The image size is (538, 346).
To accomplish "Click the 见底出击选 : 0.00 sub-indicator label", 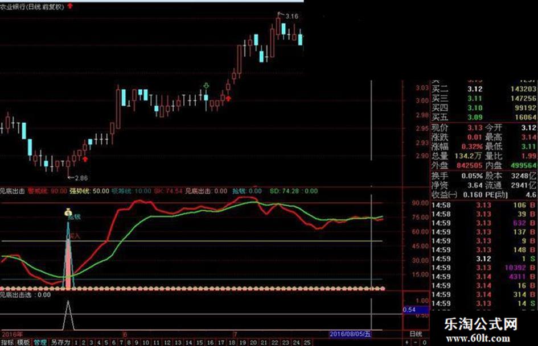I will pos(26,295).
